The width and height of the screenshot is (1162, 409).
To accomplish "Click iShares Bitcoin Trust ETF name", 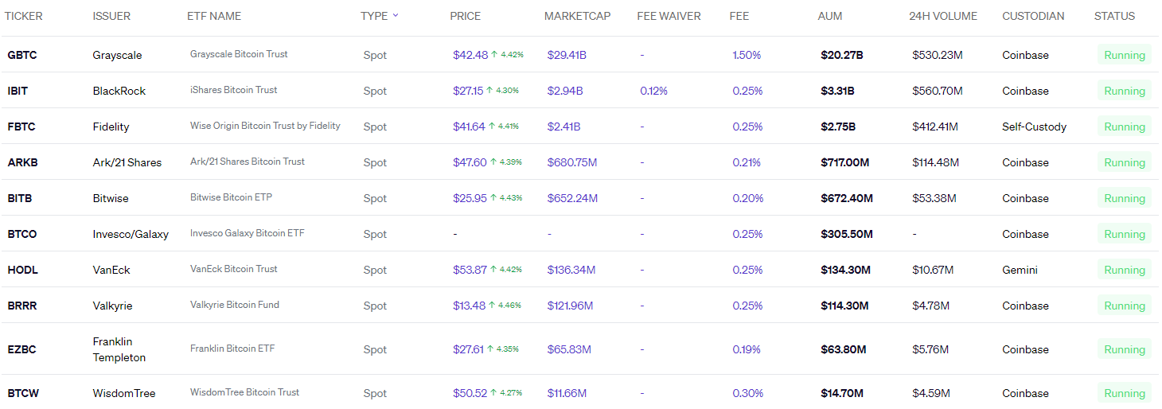I will click(233, 90).
